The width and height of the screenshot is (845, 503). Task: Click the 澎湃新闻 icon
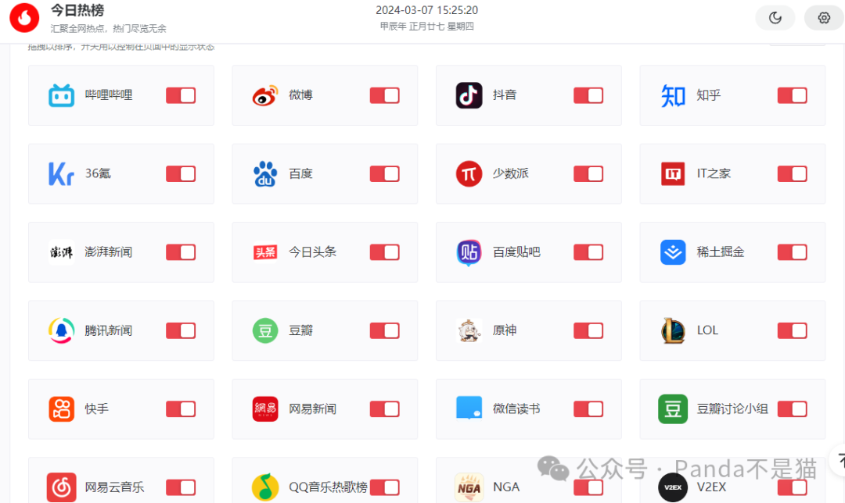click(x=62, y=252)
